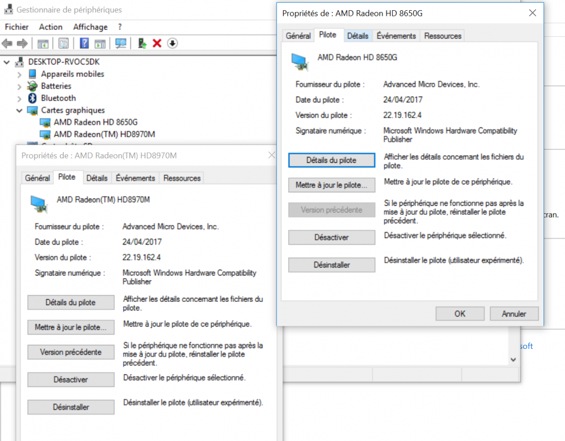565x441 pixels.
Task: Confirm with OK in HD 8650G properties
Action: [460, 314]
